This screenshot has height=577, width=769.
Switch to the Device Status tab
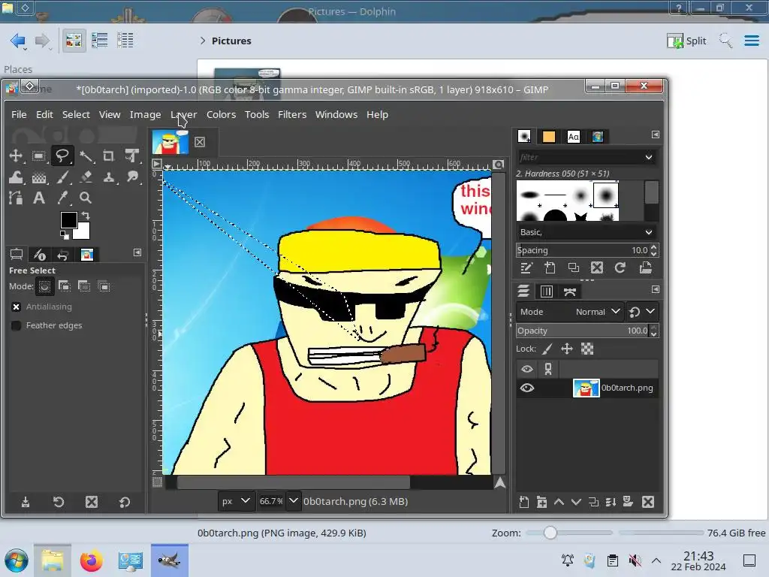click(x=39, y=254)
